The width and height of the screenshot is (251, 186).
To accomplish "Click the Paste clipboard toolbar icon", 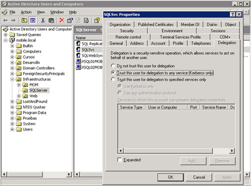I will (51, 21).
